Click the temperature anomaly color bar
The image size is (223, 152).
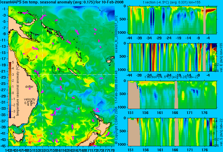10,90
